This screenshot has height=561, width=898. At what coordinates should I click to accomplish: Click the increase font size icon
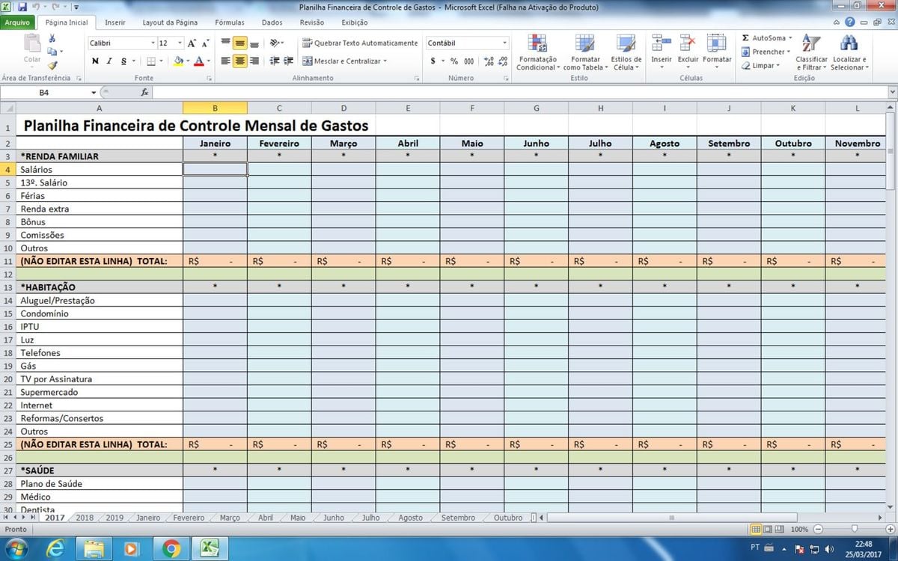click(x=192, y=43)
